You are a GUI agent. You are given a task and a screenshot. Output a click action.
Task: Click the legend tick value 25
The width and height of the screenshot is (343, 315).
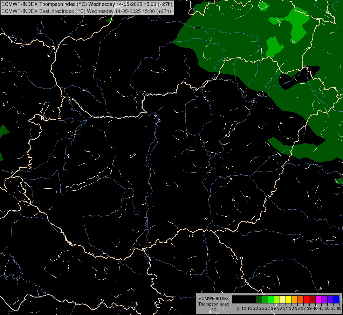click(262, 308)
